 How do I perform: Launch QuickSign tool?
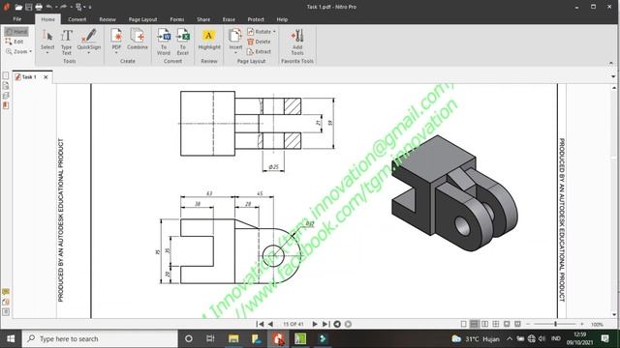(x=89, y=39)
